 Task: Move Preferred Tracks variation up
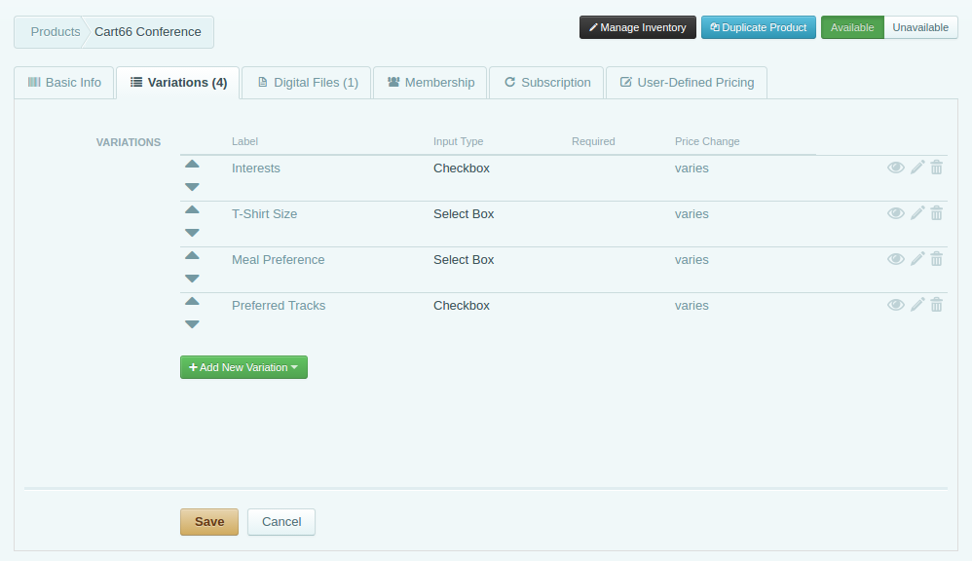tap(192, 302)
